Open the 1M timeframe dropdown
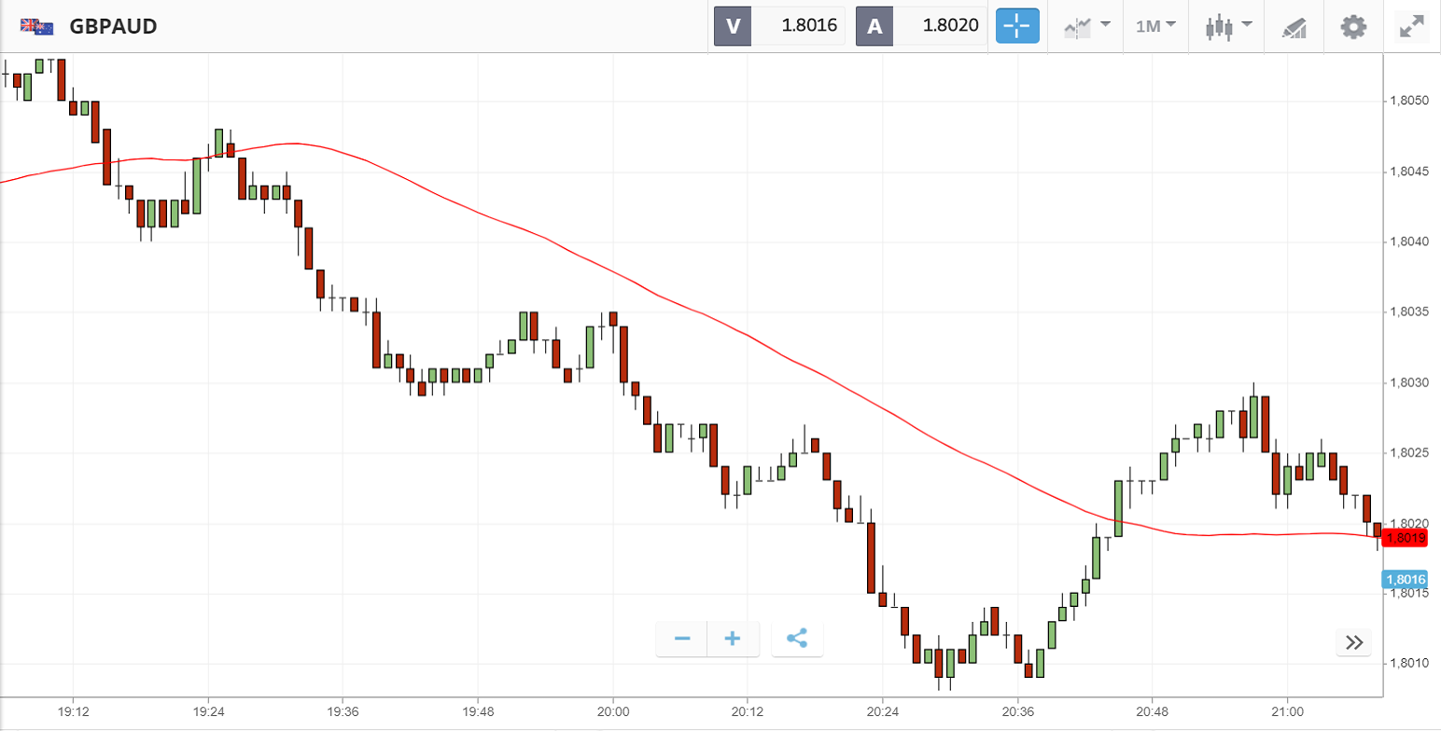 1155,26
